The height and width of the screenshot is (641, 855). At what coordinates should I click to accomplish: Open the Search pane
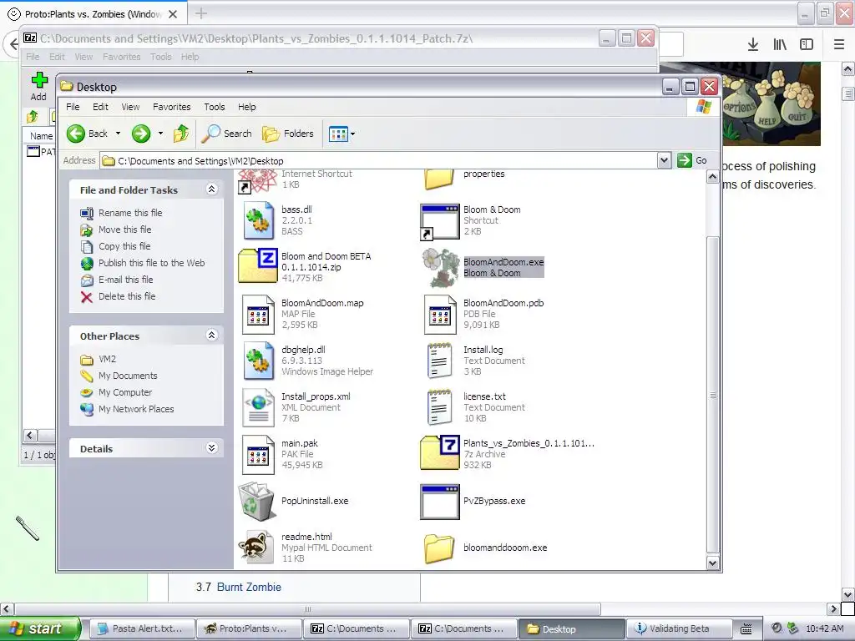click(226, 134)
